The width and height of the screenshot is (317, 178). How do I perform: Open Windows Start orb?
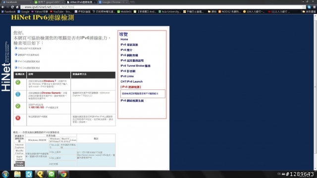[x=5, y=174]
